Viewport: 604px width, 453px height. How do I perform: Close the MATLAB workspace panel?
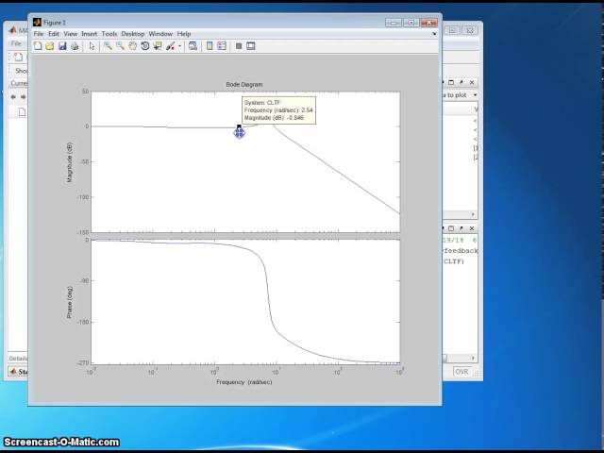pyautogui.click(x=472, y=82)
